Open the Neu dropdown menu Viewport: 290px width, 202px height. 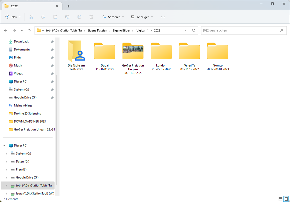click(13, 17)
